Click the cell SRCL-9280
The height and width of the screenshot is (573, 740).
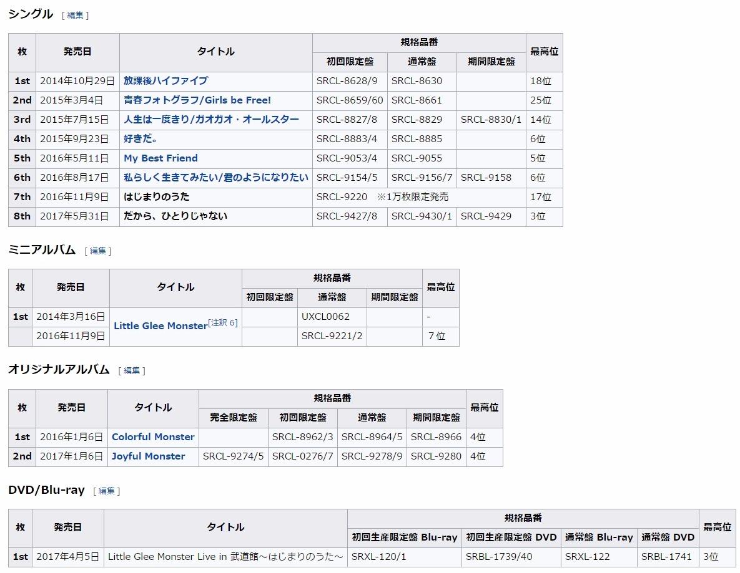(436, 456)
